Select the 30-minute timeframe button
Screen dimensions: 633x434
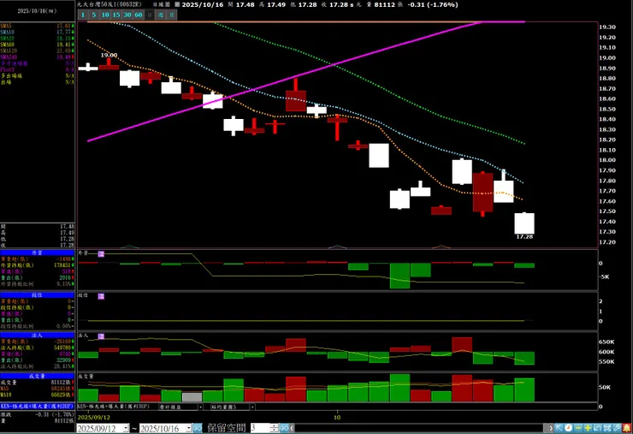click(x=127, y=15)
